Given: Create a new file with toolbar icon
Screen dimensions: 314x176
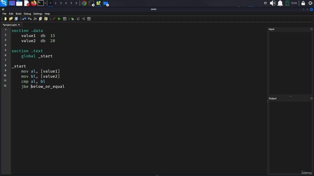Looking at the screenshot, I should (x=5, y=19).
